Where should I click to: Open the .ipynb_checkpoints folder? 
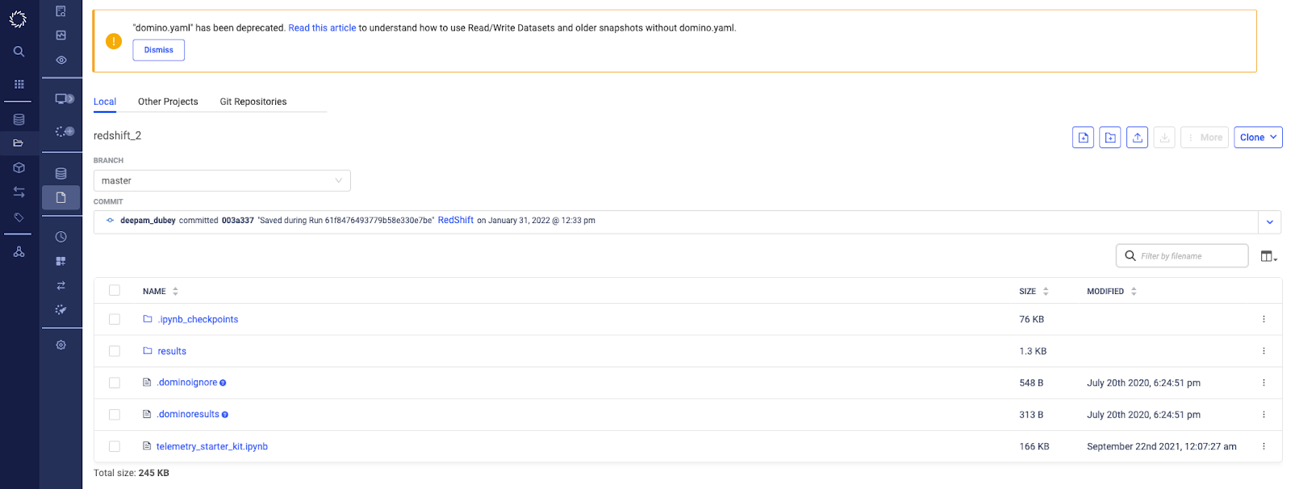pos(198,320)
